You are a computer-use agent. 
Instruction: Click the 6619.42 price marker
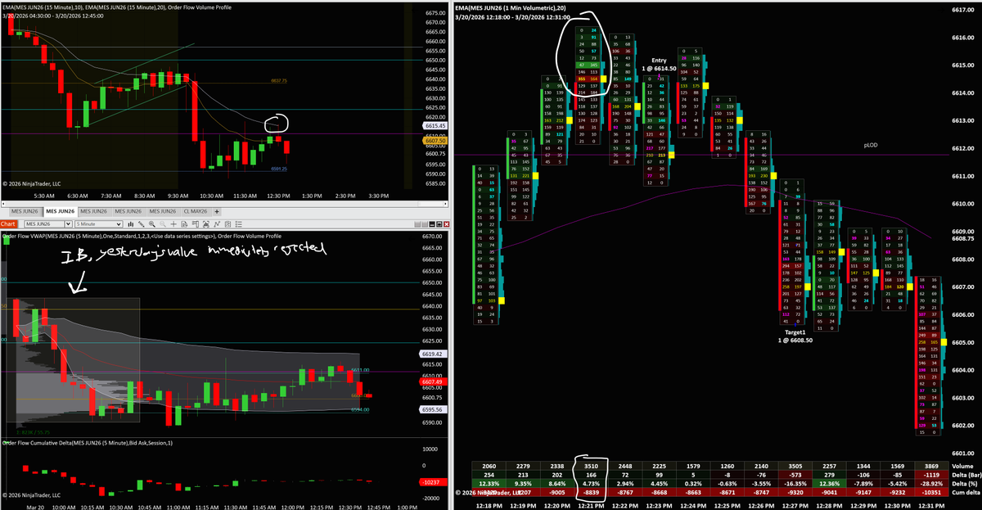tap(435, 354)
